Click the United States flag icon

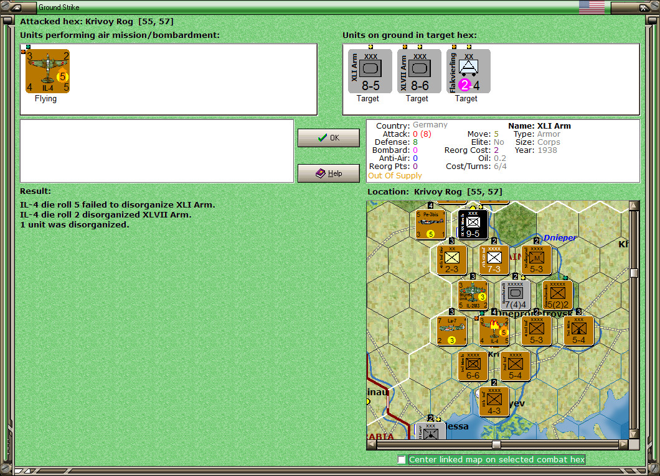coord(592,7)
